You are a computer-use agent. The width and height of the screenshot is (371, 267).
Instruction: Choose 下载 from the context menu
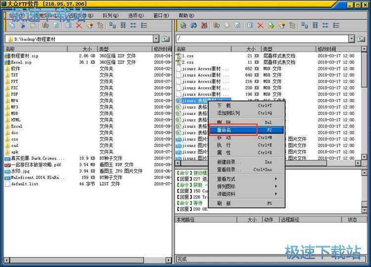tap(246, 106)
